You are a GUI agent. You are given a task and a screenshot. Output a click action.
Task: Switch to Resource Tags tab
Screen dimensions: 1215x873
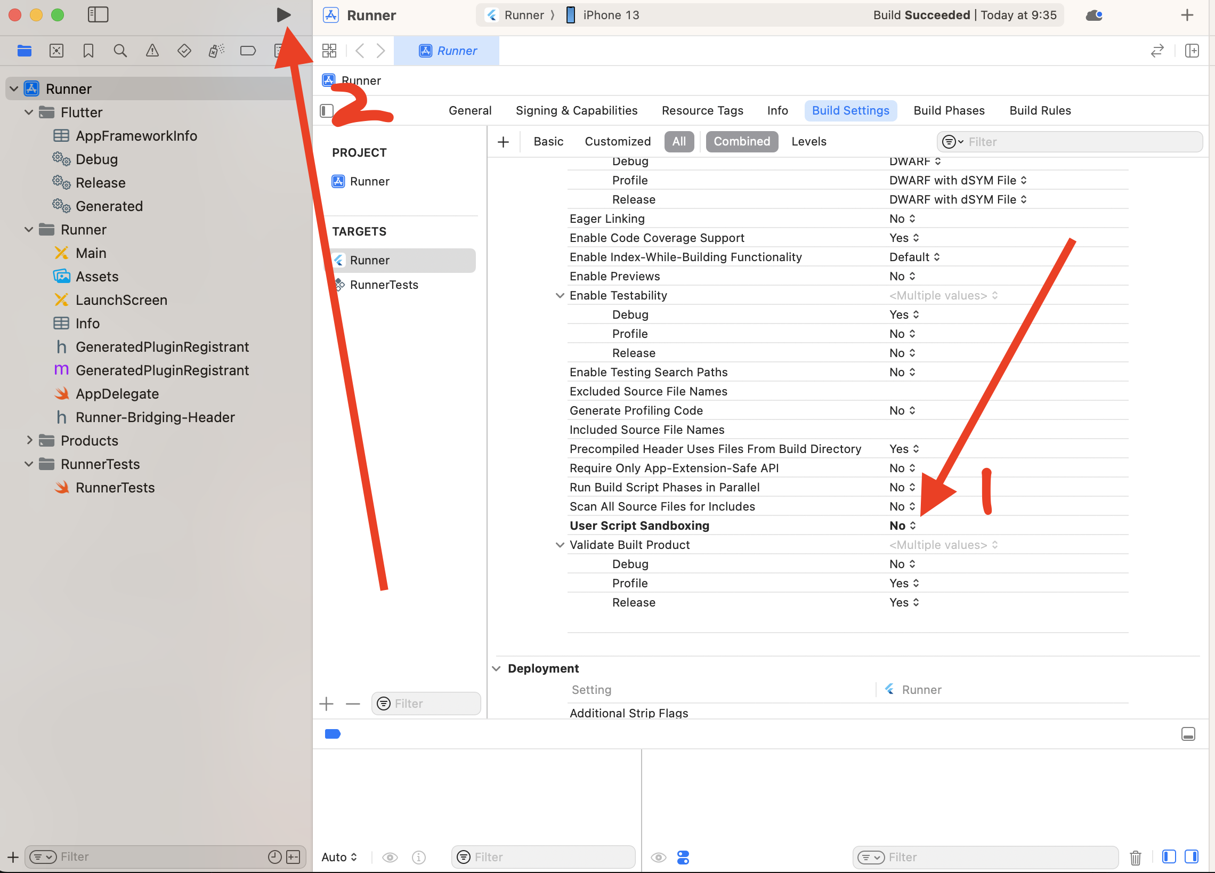[x=702, y=111]
